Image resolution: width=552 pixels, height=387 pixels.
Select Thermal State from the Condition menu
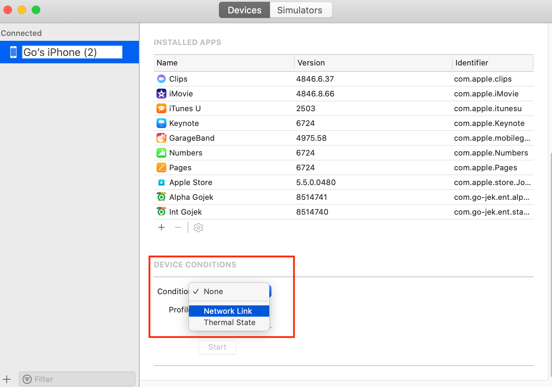pyautogui.click(x=229, y=322)
